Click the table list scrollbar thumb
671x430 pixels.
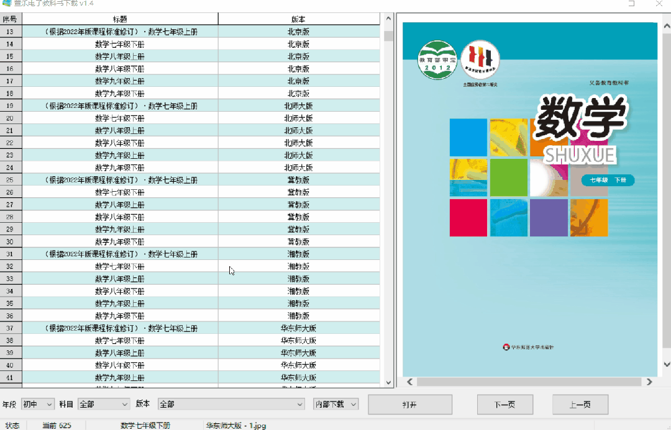tap(388, 36)
